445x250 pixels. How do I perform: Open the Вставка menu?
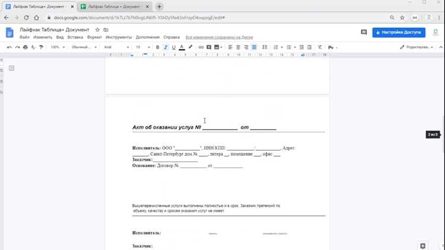(x=75, y=37)
